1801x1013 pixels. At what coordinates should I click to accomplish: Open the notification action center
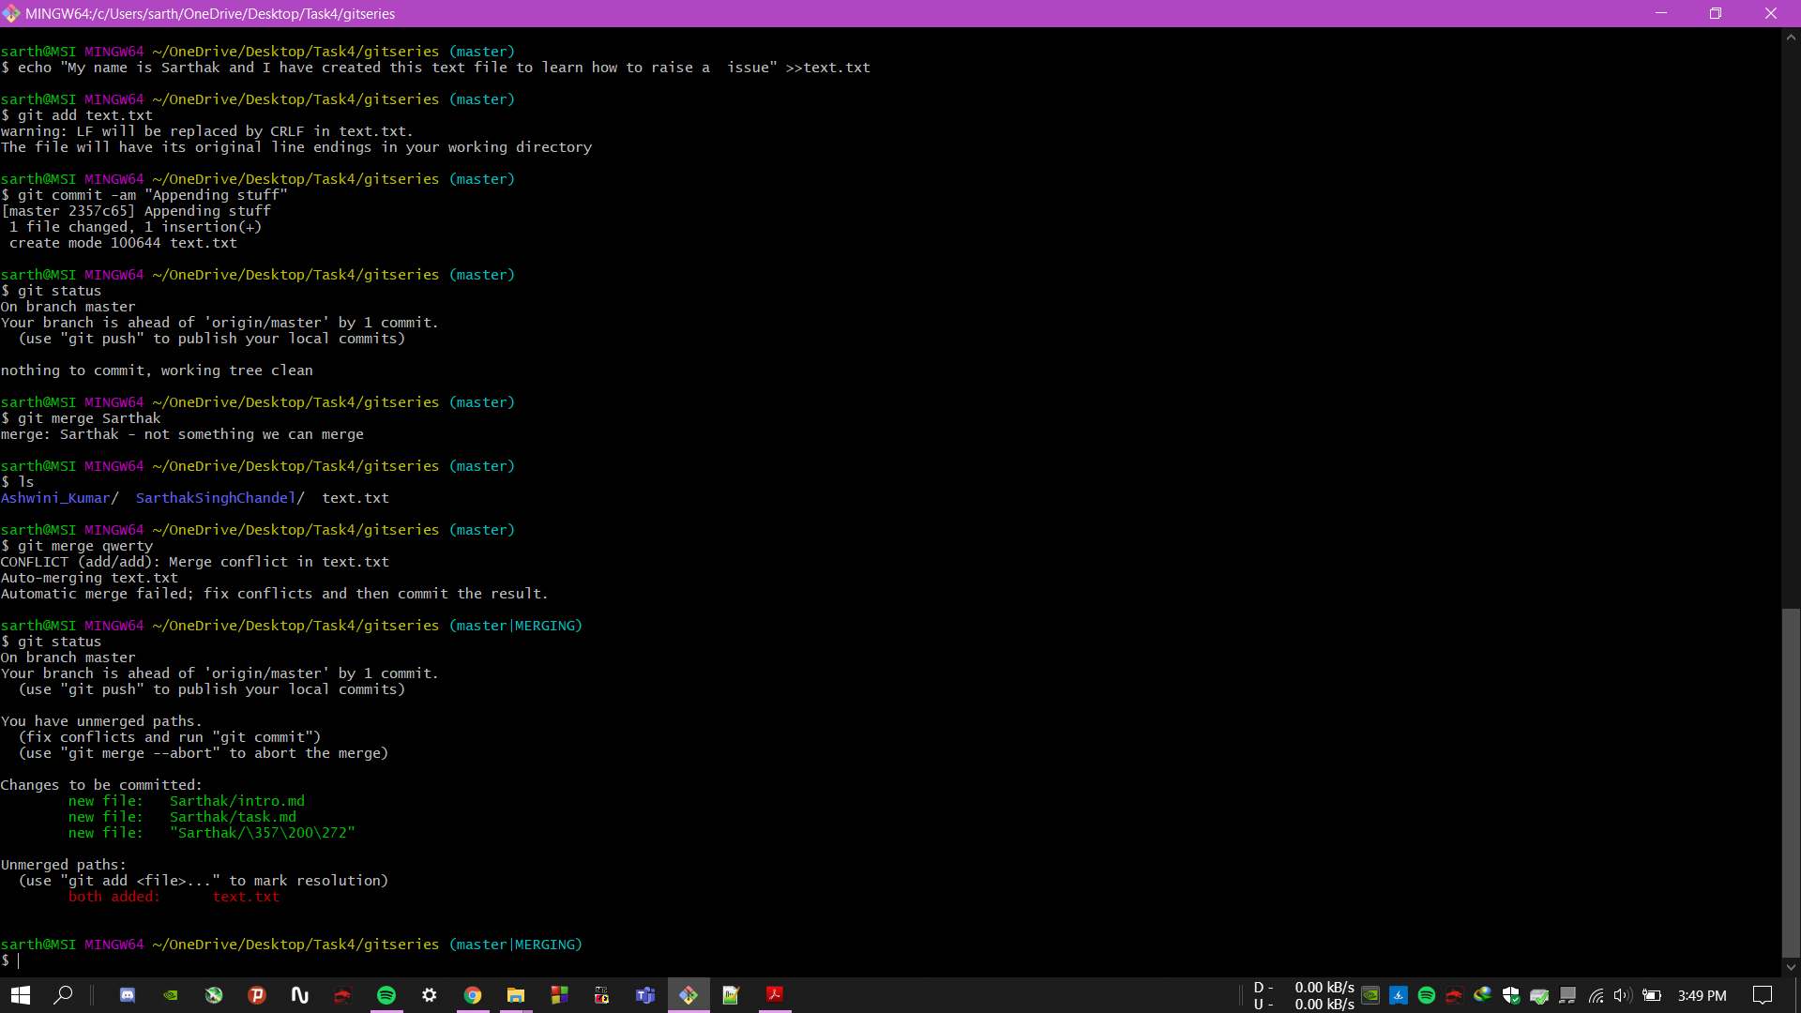[1763, 995]
